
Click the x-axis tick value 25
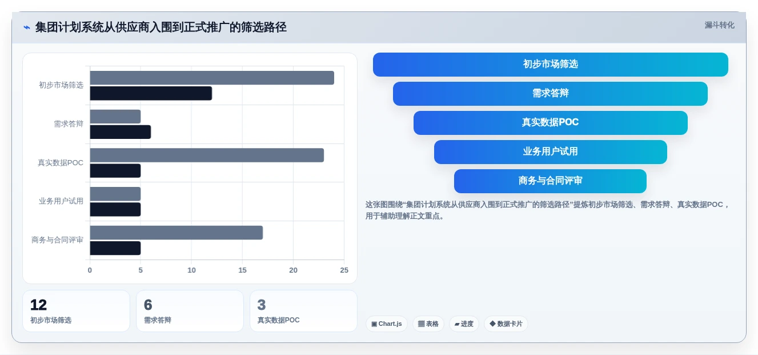pos(344,270)
